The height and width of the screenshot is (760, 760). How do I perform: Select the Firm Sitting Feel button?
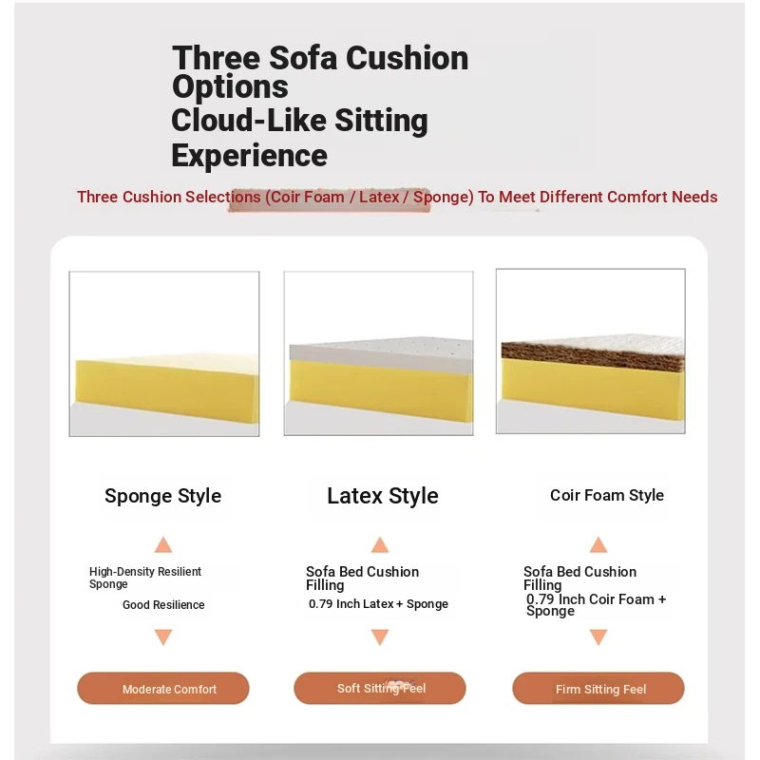[598, 688]
